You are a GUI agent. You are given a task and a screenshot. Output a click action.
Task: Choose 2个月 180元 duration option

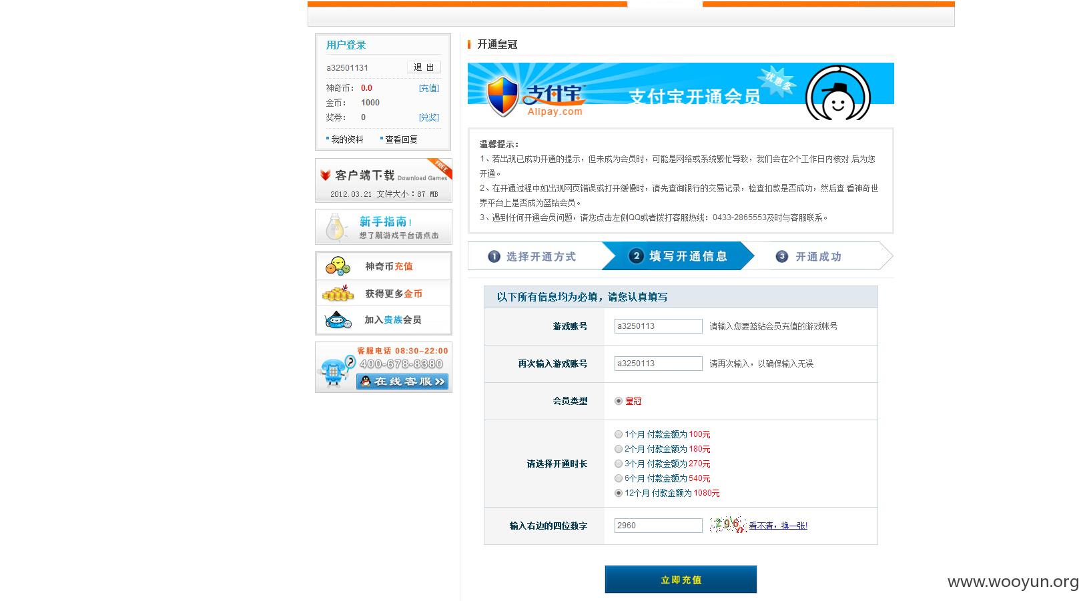click(619, 449)
